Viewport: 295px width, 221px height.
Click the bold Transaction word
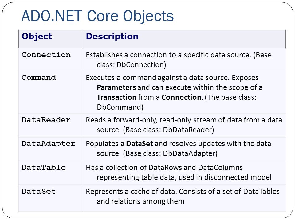click(116, 97)
